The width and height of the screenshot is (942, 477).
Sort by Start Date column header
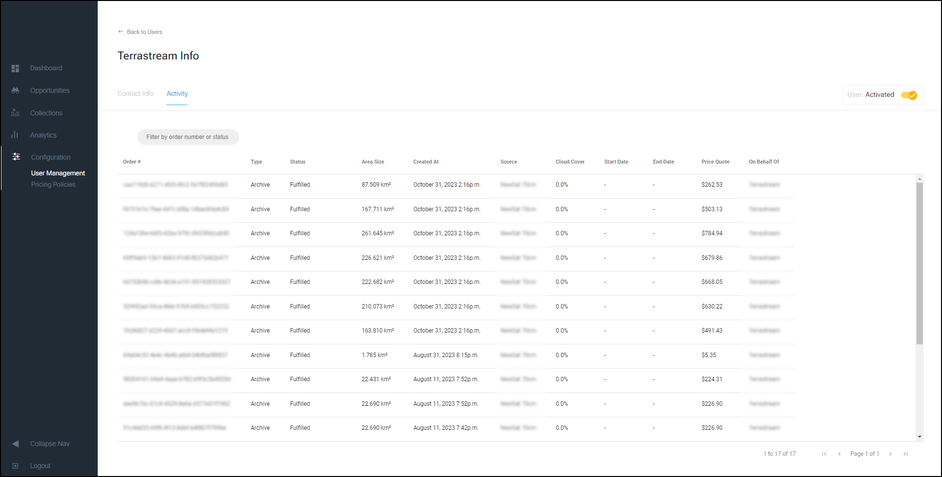616,162
